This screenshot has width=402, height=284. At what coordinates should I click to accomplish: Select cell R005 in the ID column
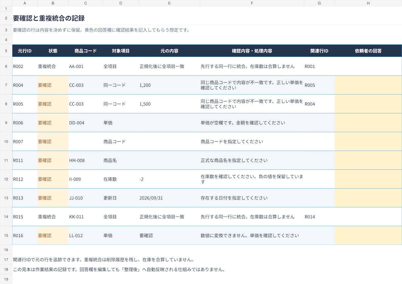pyautogui.click(x=25, y=104)
